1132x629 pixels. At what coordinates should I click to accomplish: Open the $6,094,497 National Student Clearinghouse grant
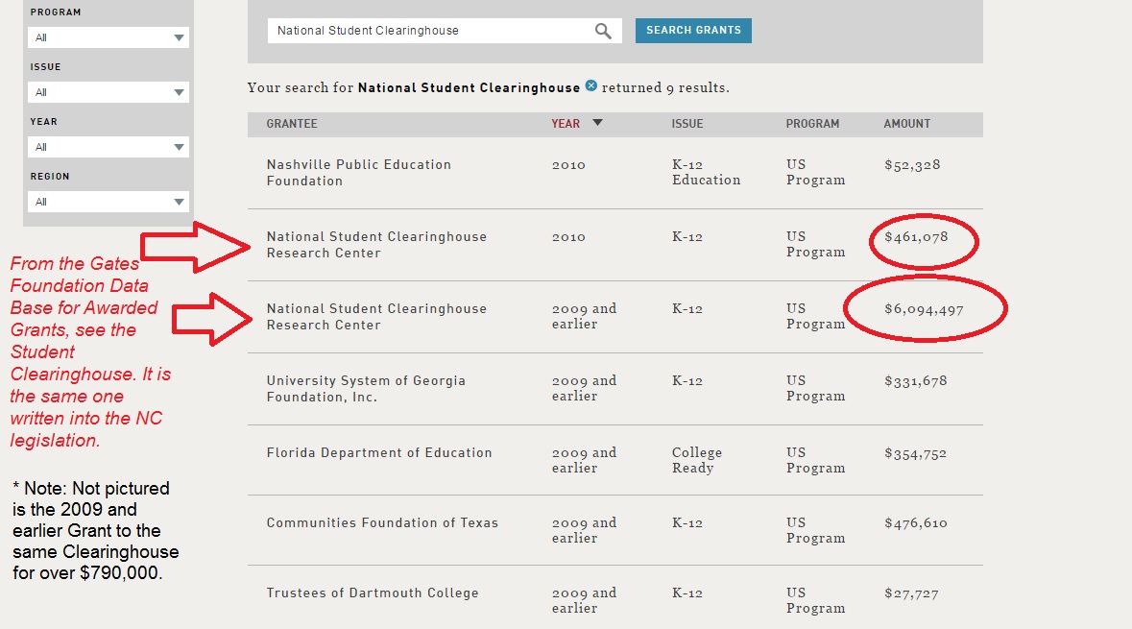coord(376,317)
